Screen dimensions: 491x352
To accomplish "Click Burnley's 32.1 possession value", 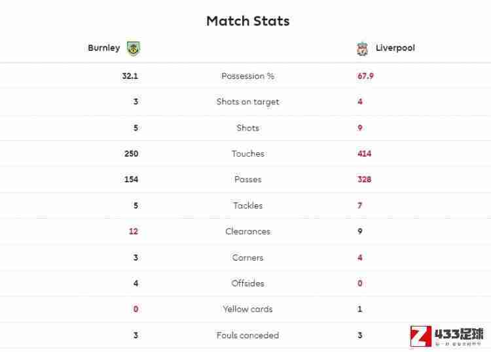I will [130, 76].
